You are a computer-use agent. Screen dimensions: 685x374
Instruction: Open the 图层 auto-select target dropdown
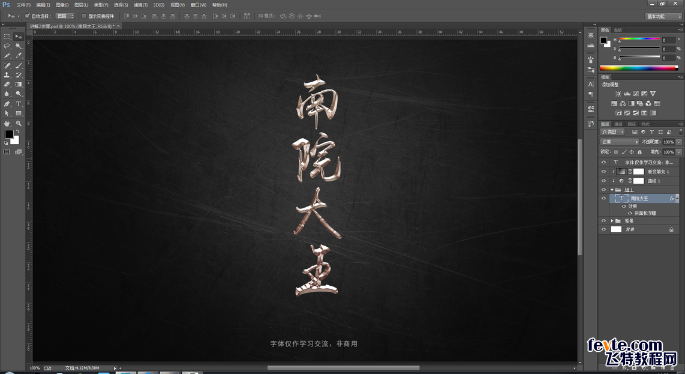[65, 16]
